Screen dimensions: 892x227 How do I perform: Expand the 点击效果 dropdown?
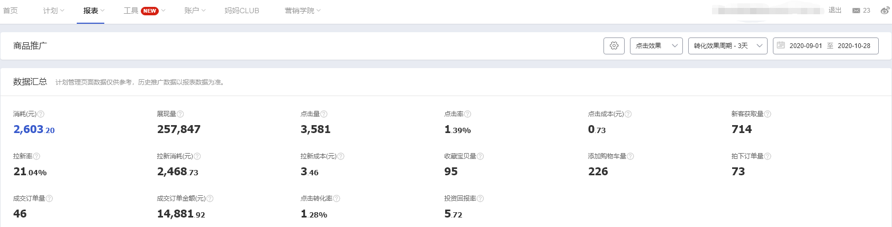coord(656,46)
